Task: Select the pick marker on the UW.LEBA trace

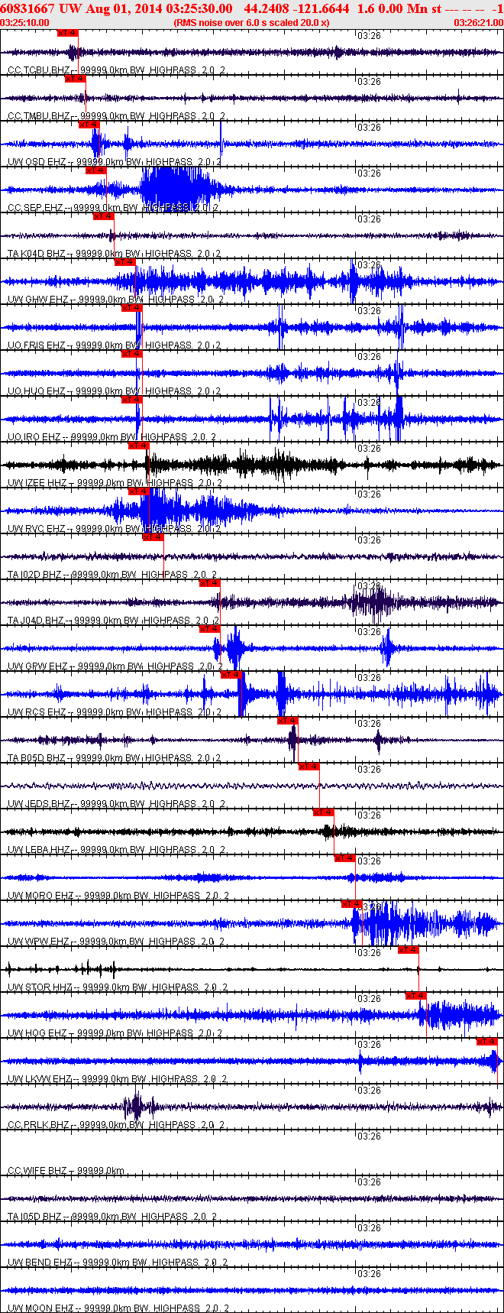Action: click(323, 812)
